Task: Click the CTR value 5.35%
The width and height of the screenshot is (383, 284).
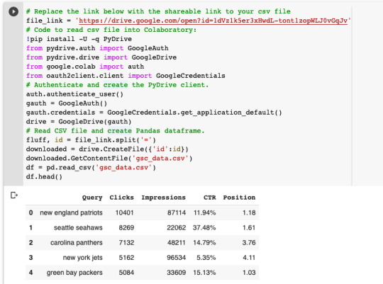Action: 206,258
